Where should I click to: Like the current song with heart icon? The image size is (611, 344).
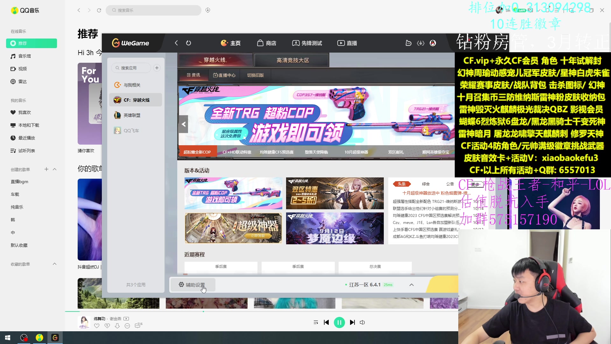tap(97, 326)
